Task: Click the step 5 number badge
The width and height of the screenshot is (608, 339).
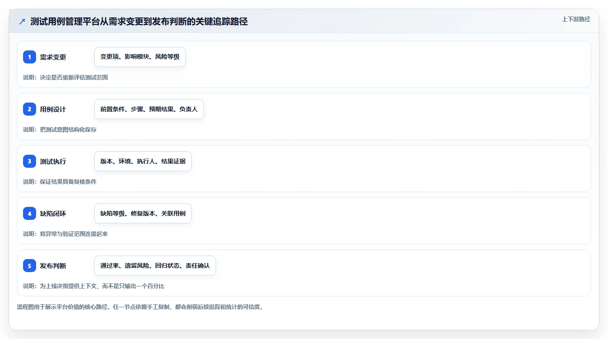Action: [x=30, y=266]
